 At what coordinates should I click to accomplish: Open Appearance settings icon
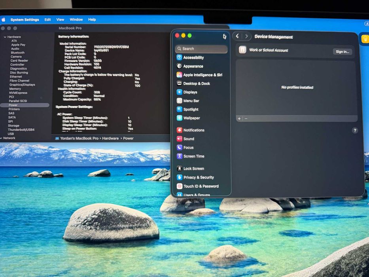point(179,66)
